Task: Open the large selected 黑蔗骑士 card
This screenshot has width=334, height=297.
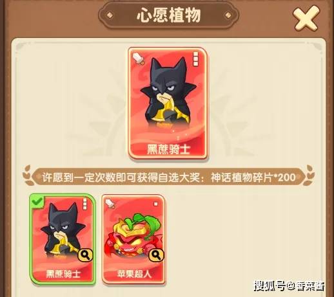Action: tap(168, 104)
